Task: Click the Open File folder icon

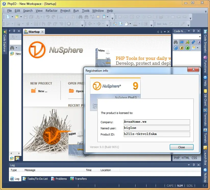Action: tap(17, 17)
